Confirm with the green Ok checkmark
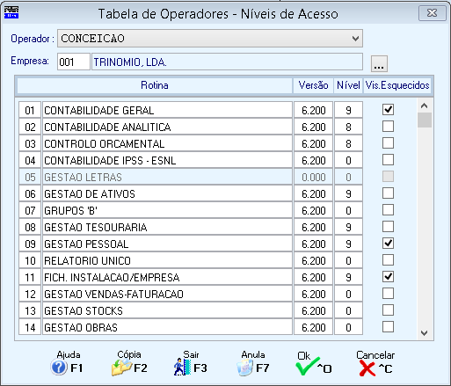Image resolution: width=451 pixels, height=386 pixels. [308, 367]
